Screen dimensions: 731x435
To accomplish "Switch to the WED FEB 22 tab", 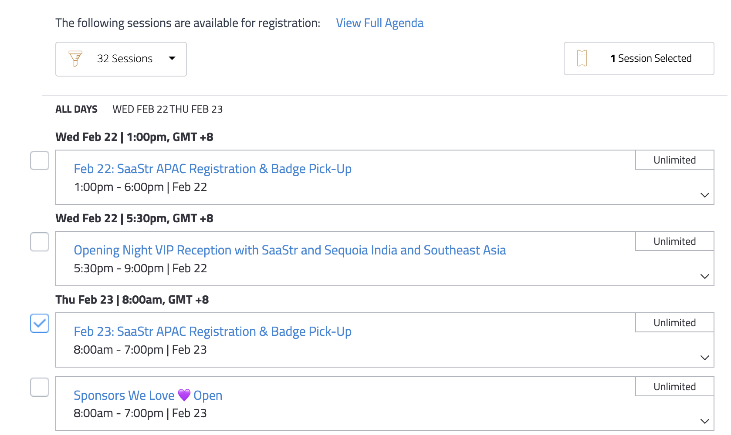I will 140,109.
